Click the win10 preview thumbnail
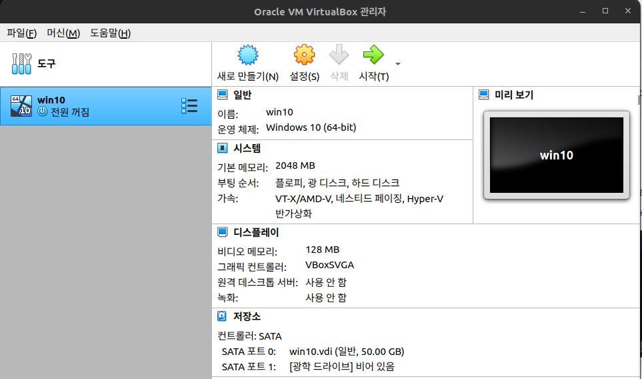 click(557, 155)
